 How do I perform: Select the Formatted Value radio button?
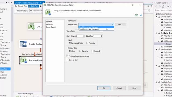tap(70, 43)
